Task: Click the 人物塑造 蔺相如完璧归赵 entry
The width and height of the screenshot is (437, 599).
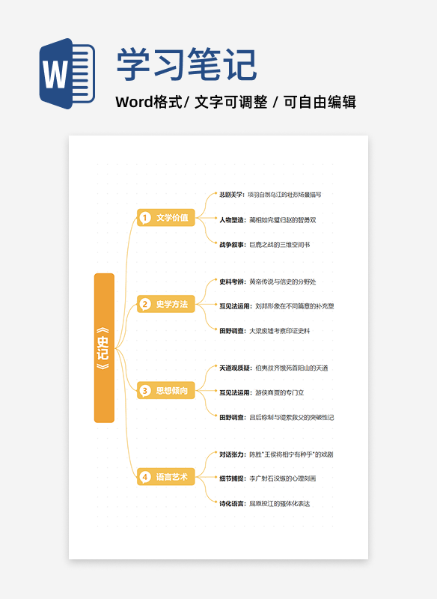Action: tap(268, 220)
